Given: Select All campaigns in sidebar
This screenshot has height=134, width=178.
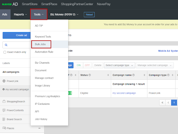Looking at the screenshot, I should [x=11, y=72].
